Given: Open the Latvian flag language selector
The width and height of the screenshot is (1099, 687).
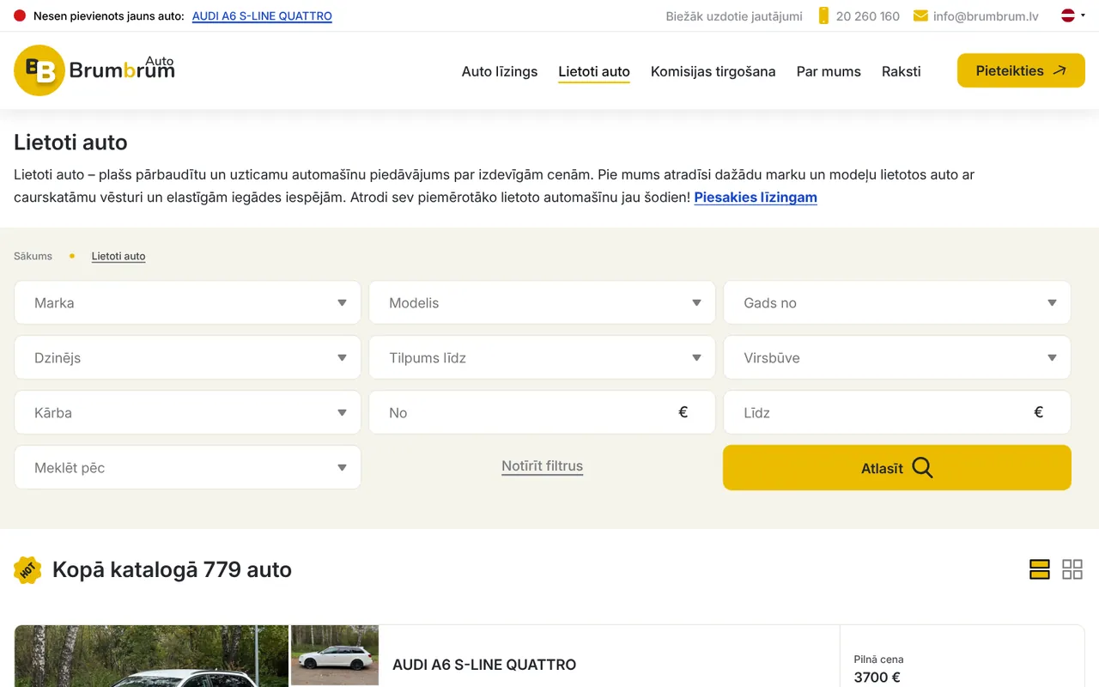Looking at the screenshot, I should (x=1073, y=15).
